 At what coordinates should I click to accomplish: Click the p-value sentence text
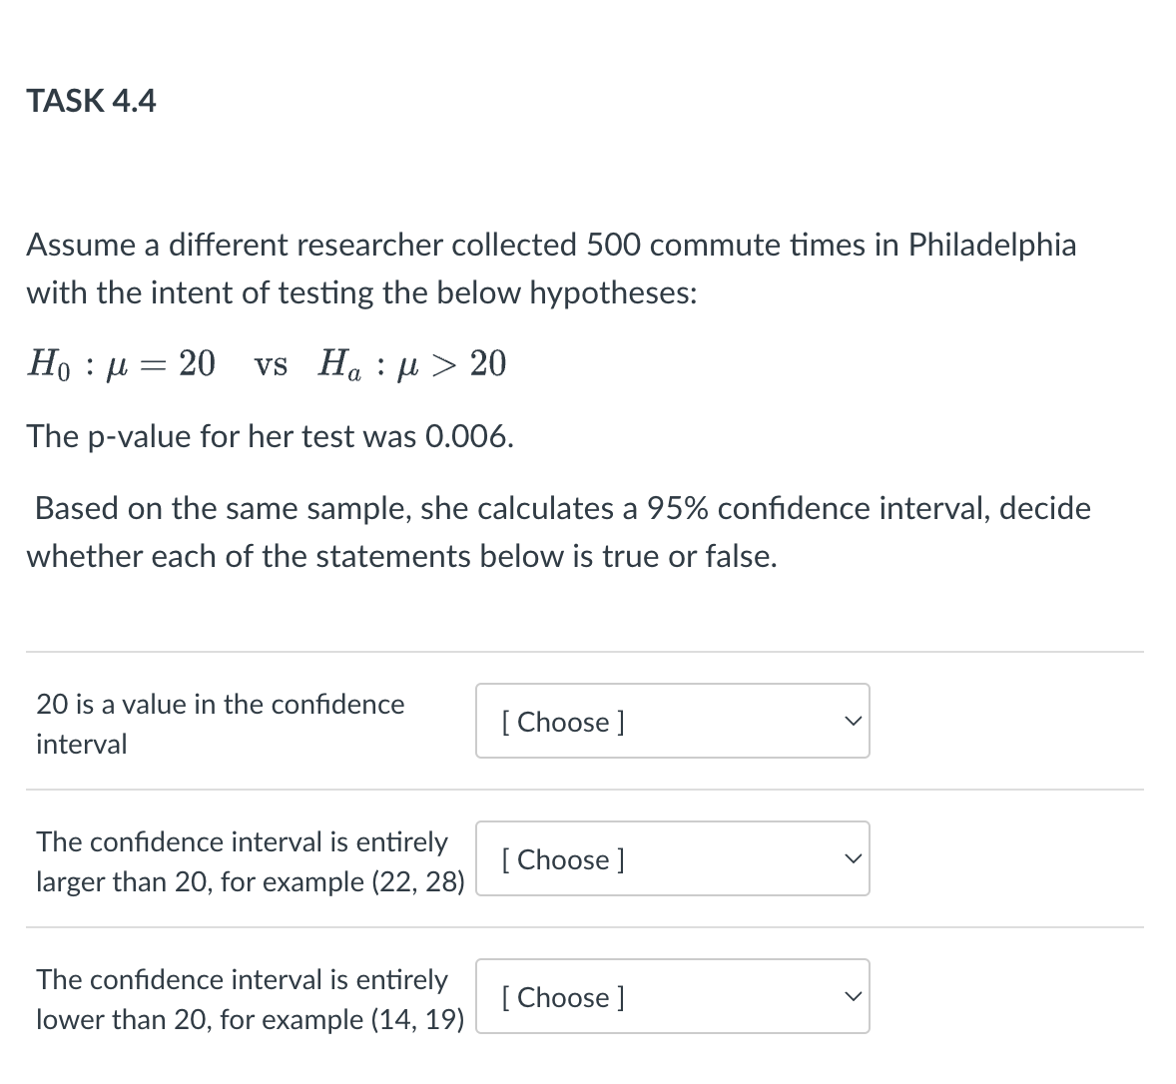click(x=270, y=436)
